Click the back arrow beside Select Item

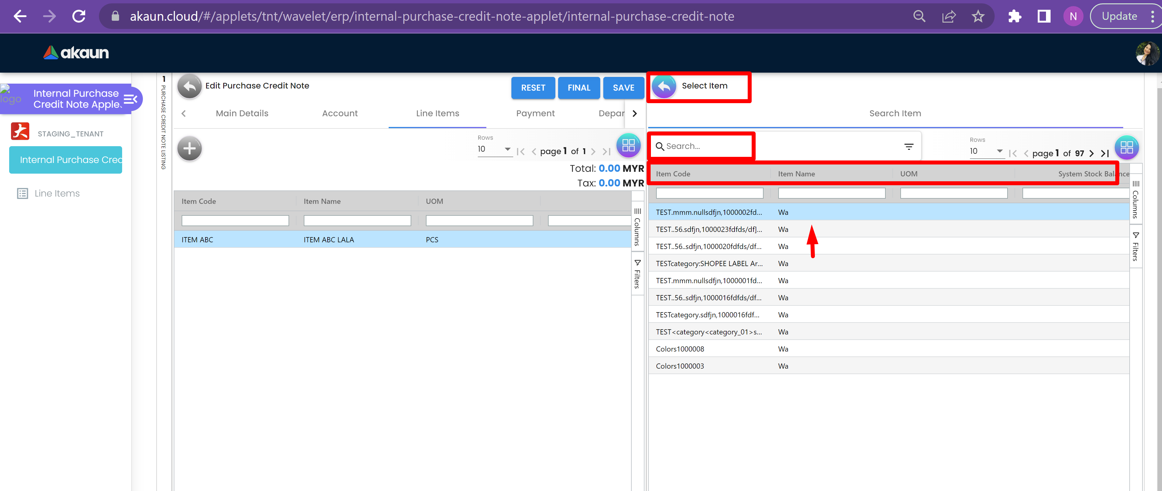click(x=663, y=86)
